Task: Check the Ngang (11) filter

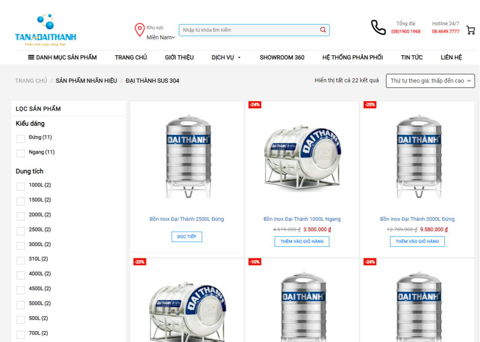Action: (x=21, y=153)
